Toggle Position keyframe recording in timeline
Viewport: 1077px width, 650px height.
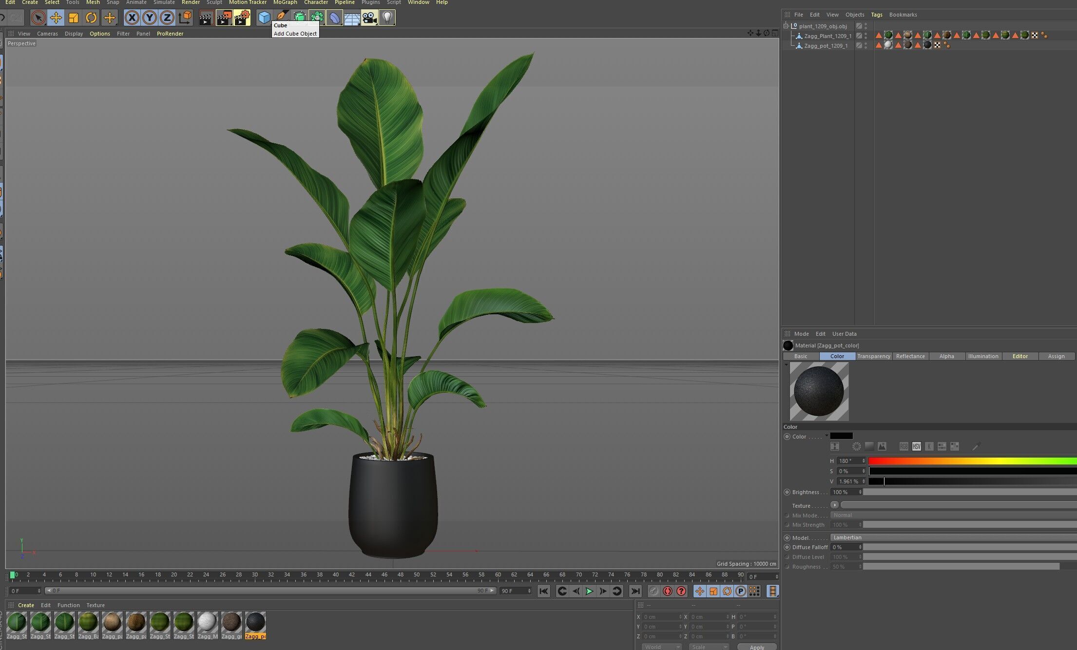(700, 591)
